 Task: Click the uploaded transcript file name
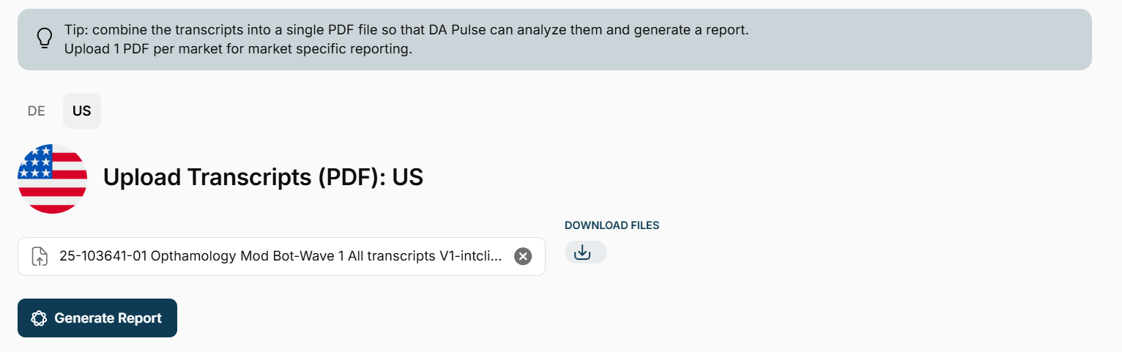coord(281,256)
